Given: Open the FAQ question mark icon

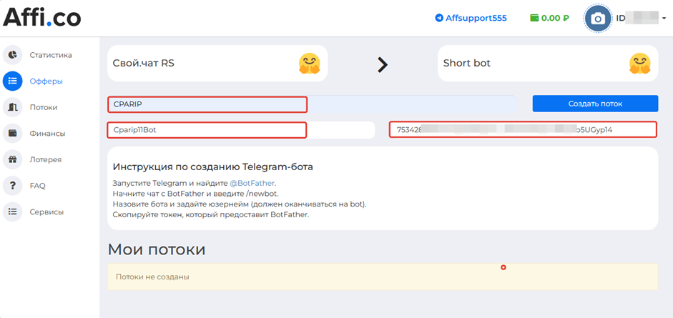Looking at the screenshot, I should click(x=12, y=186).
